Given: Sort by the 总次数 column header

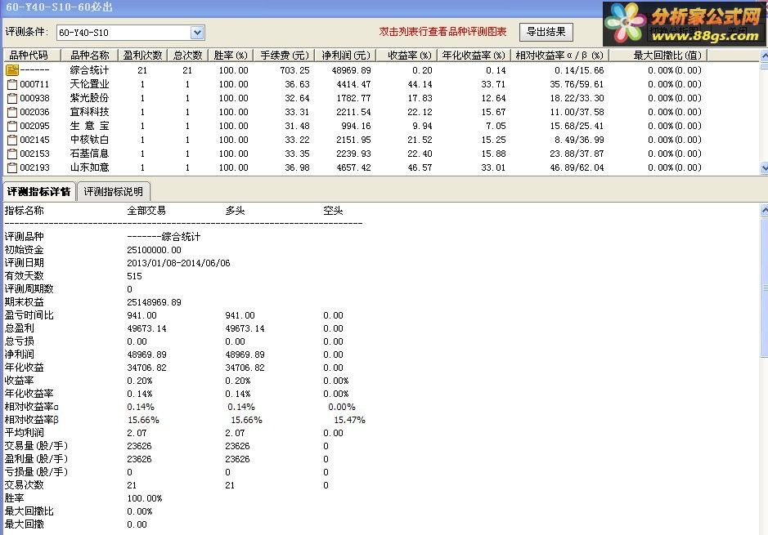Looking at the screenshot, I should tap(187, 56).
